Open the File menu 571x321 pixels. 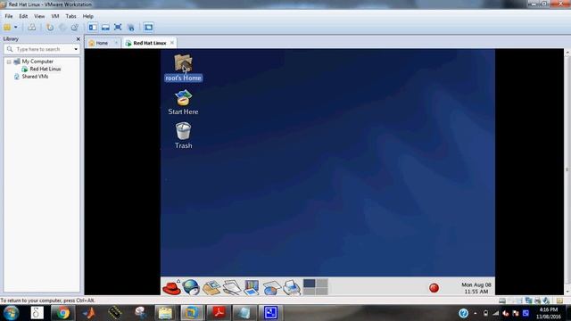tap(8, 16)
